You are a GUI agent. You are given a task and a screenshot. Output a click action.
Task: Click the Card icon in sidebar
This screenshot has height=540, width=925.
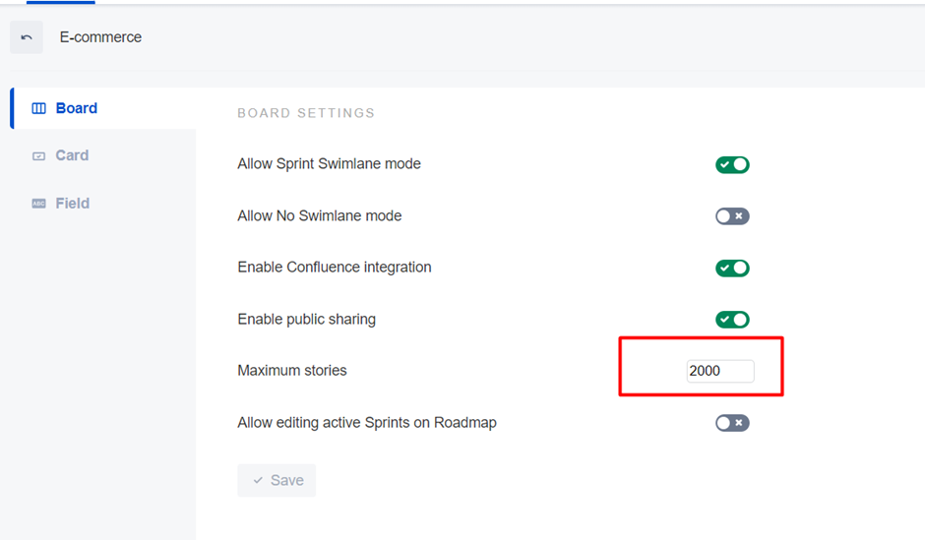[x=39, y=155]
